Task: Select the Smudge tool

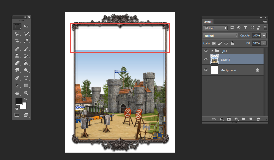Action: (17, 70)
